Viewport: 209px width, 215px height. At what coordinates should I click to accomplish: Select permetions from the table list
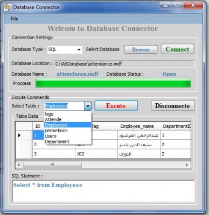point(68,131)
